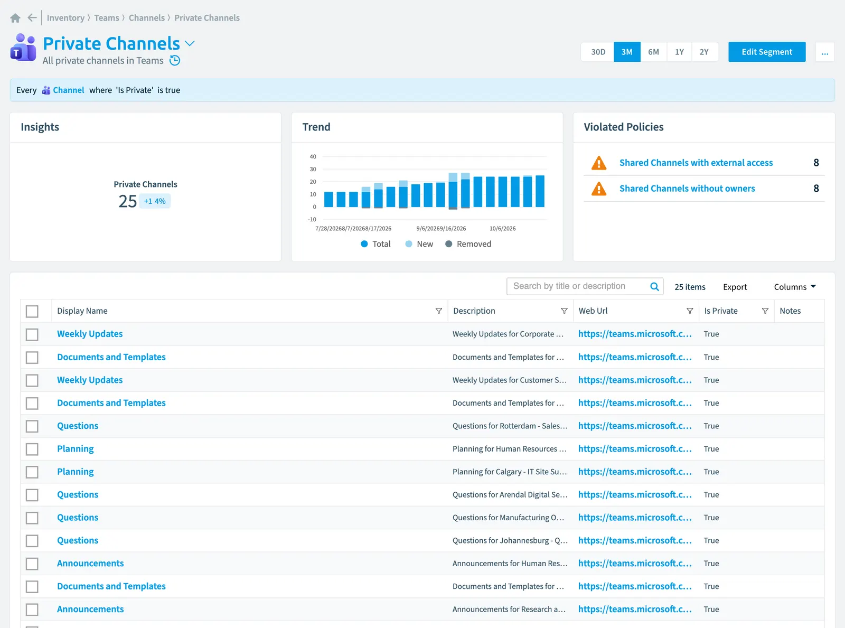This screenshot has height=628, width=845.
Task: Open the Channel link in query bar
Action: click(x=69, y=90)
